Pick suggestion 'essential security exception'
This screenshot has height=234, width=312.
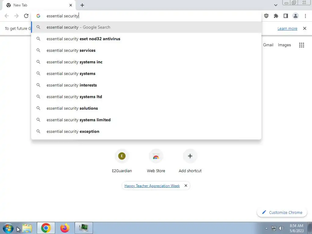click(x=146, y=131)
